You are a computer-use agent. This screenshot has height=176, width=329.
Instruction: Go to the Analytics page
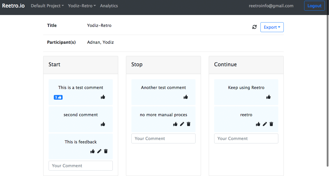[x=109, y=6]
